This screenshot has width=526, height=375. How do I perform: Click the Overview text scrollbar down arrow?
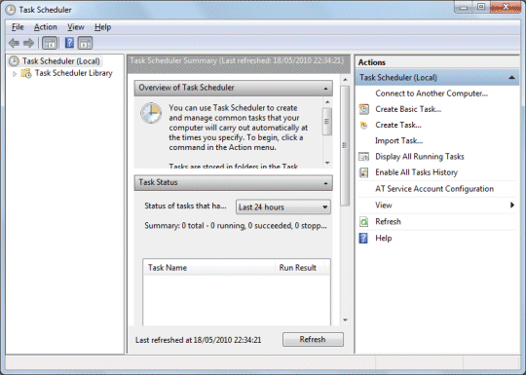point(327,163)
